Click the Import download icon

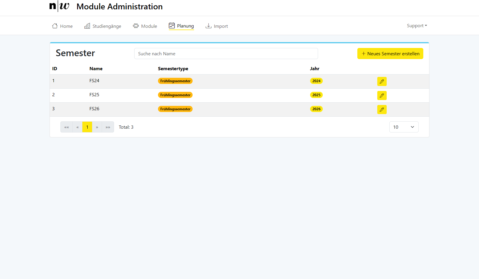(x=208, y=26)
